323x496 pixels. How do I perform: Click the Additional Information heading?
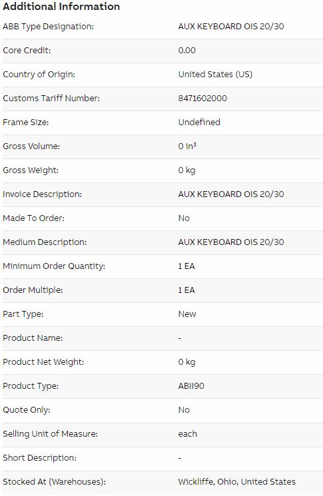(x=61, y=7)
